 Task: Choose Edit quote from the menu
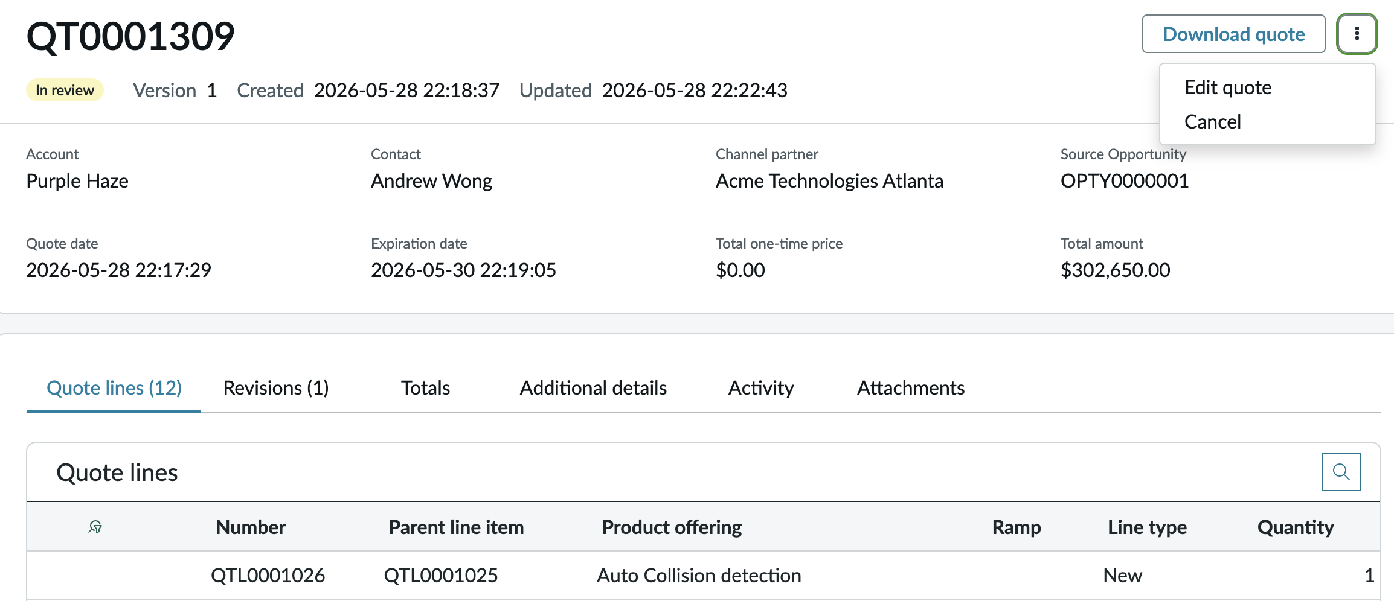click(1228, 87)
